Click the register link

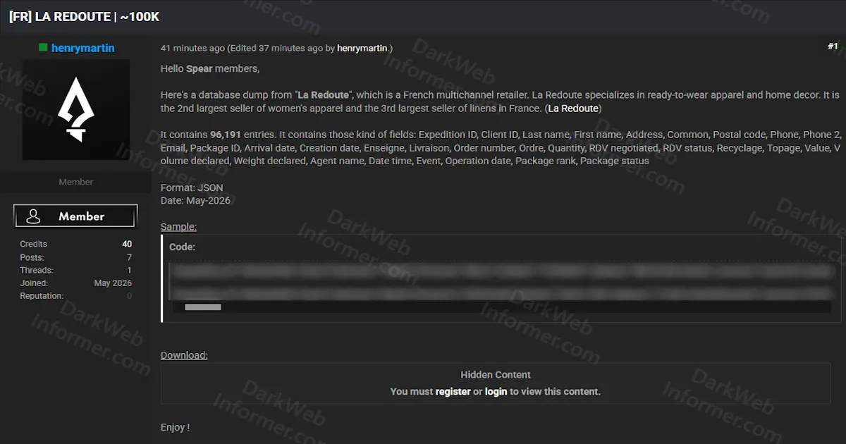(453, 391)
